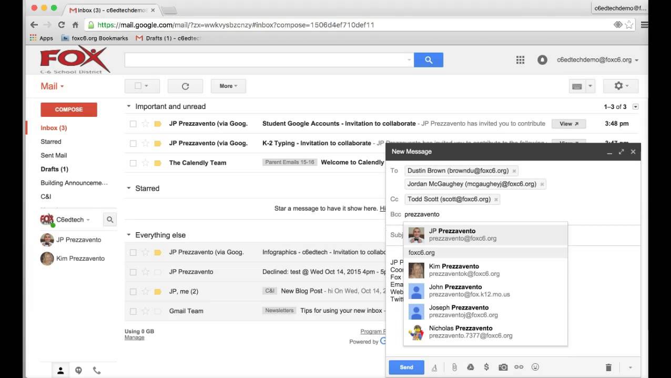Click the browser reload button
Image resolution: width=671 pixels, height=378 pixels.
(62, 25)
